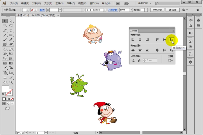This screenshot has height=135, width=203.
Task: Click the 文档设置 button
Action: click(157, 10)
